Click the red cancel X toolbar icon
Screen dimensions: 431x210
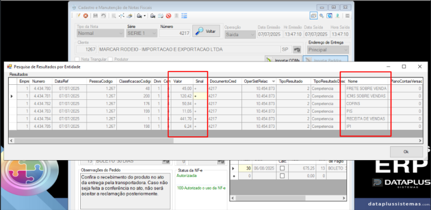point(86,16)
